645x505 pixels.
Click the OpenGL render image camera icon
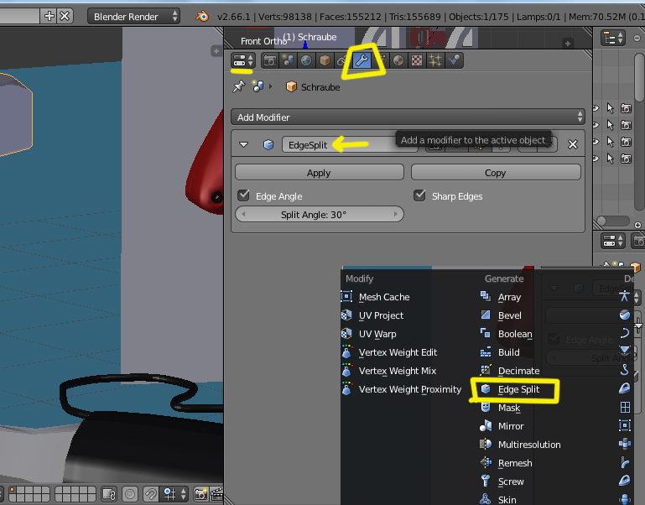(200, 494)
